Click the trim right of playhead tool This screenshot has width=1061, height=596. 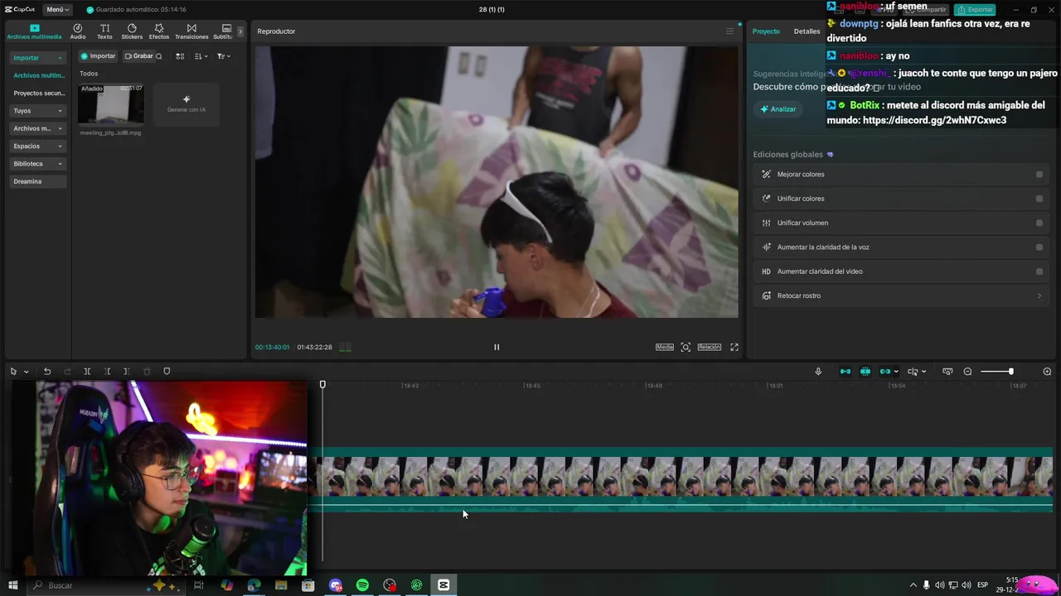(x=126, y=372)
